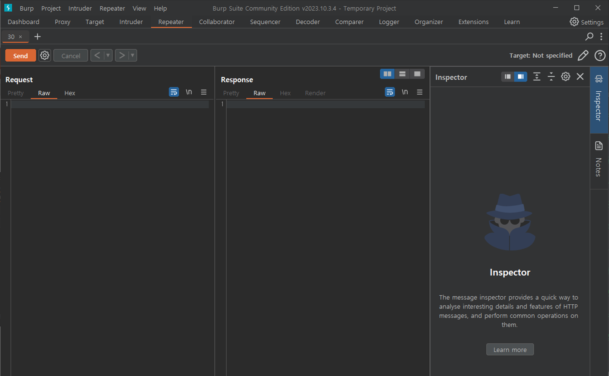Open the Repeater menu in menu bar
This screenshot has height=376, width=609.
click(112, 8)
